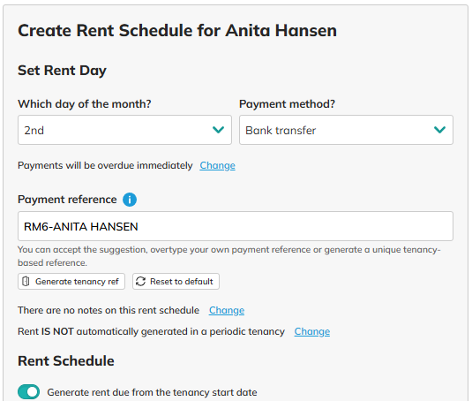
Task: Click the Payment method label
Action: 288,104
